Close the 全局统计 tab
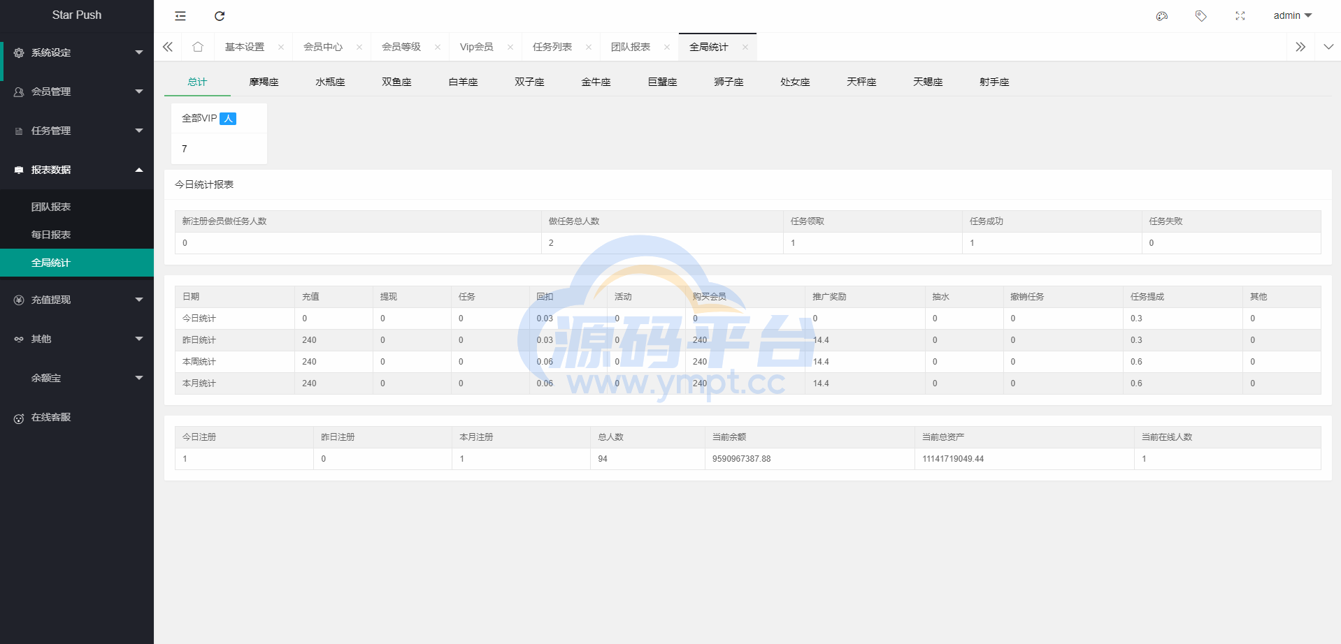This screenshot has height=644, width=1341. [745, 47]
